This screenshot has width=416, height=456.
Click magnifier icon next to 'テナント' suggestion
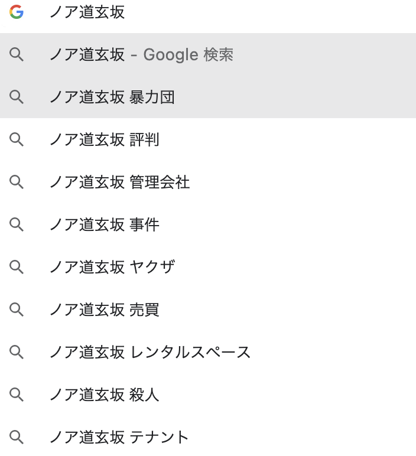point(17,437)
